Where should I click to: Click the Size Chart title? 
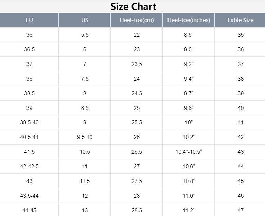133,6
